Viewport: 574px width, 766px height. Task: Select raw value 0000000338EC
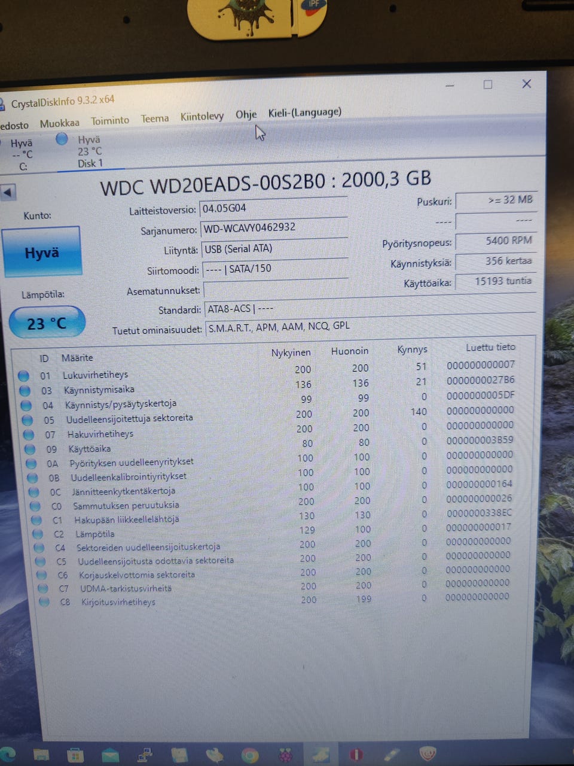pos(479,513)
